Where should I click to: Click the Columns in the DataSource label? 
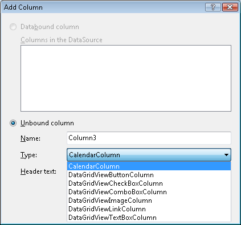tap(62, 40)
